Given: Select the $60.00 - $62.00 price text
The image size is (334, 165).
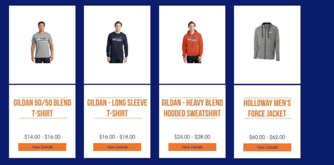Looking at the screenshot, I should click(267, 137).
